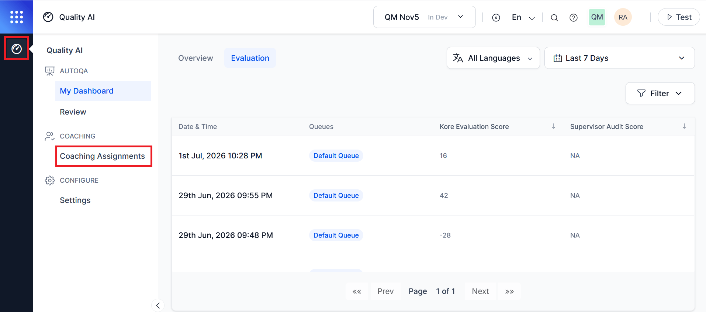This screenshot has height=312, width=706.
Task: Open Coaching Assignments in sidebar
Action: click(x=103, y=156)
